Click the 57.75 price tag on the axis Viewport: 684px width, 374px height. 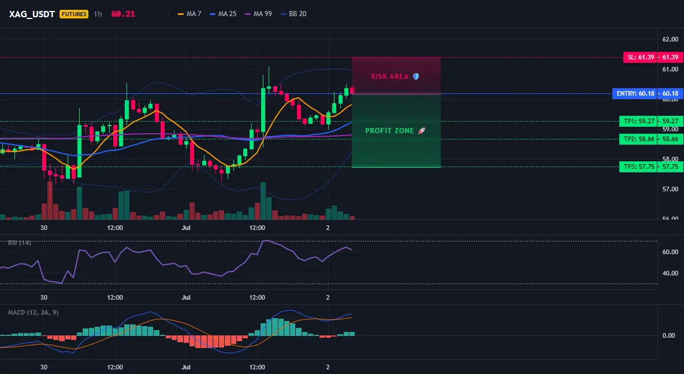(x=670, y=167)
